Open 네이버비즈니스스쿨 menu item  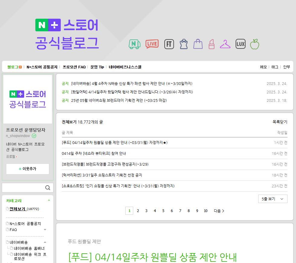(125, 67)
